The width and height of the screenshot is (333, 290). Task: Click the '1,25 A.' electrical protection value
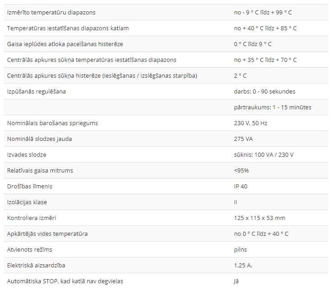[243, 265]
